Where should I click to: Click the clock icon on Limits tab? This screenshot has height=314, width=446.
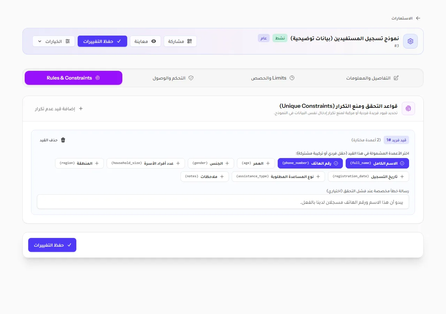(292, 78)
